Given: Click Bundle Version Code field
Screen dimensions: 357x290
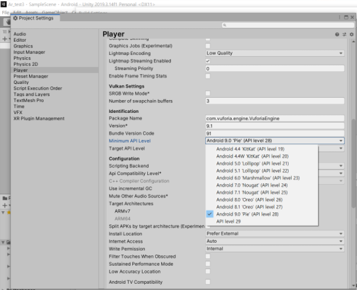Looking at the screenshot, I should point(275,133).
